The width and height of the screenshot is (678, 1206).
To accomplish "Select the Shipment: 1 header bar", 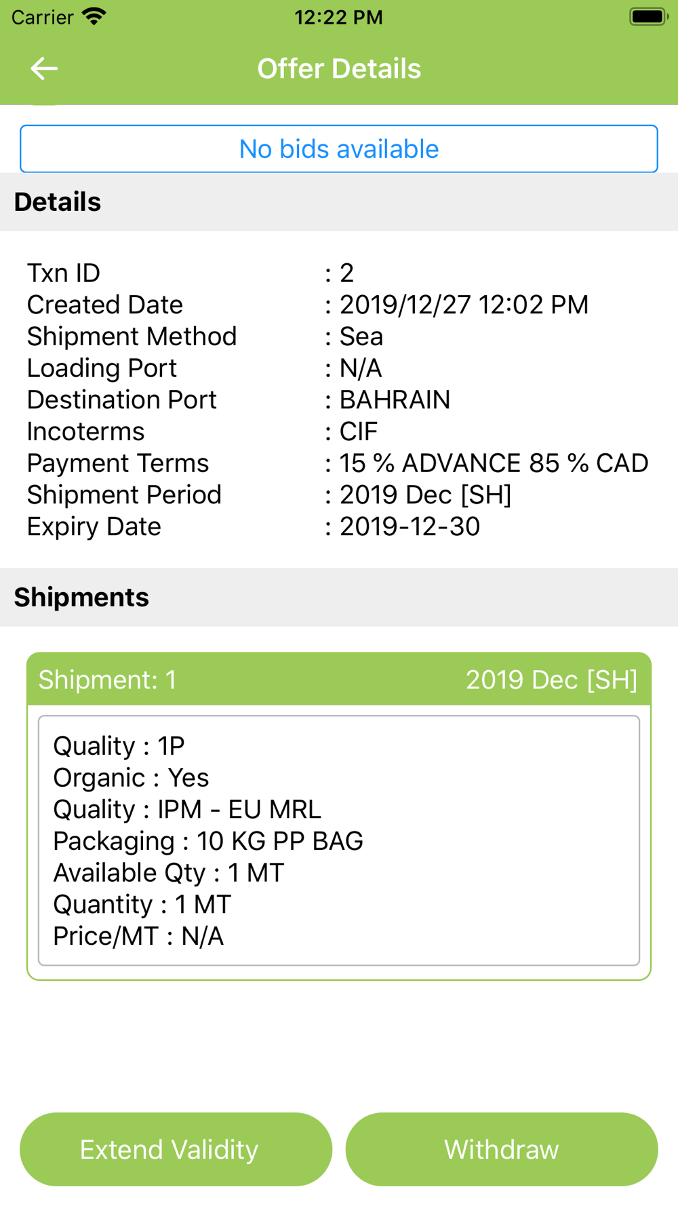I will pos(339,679).
